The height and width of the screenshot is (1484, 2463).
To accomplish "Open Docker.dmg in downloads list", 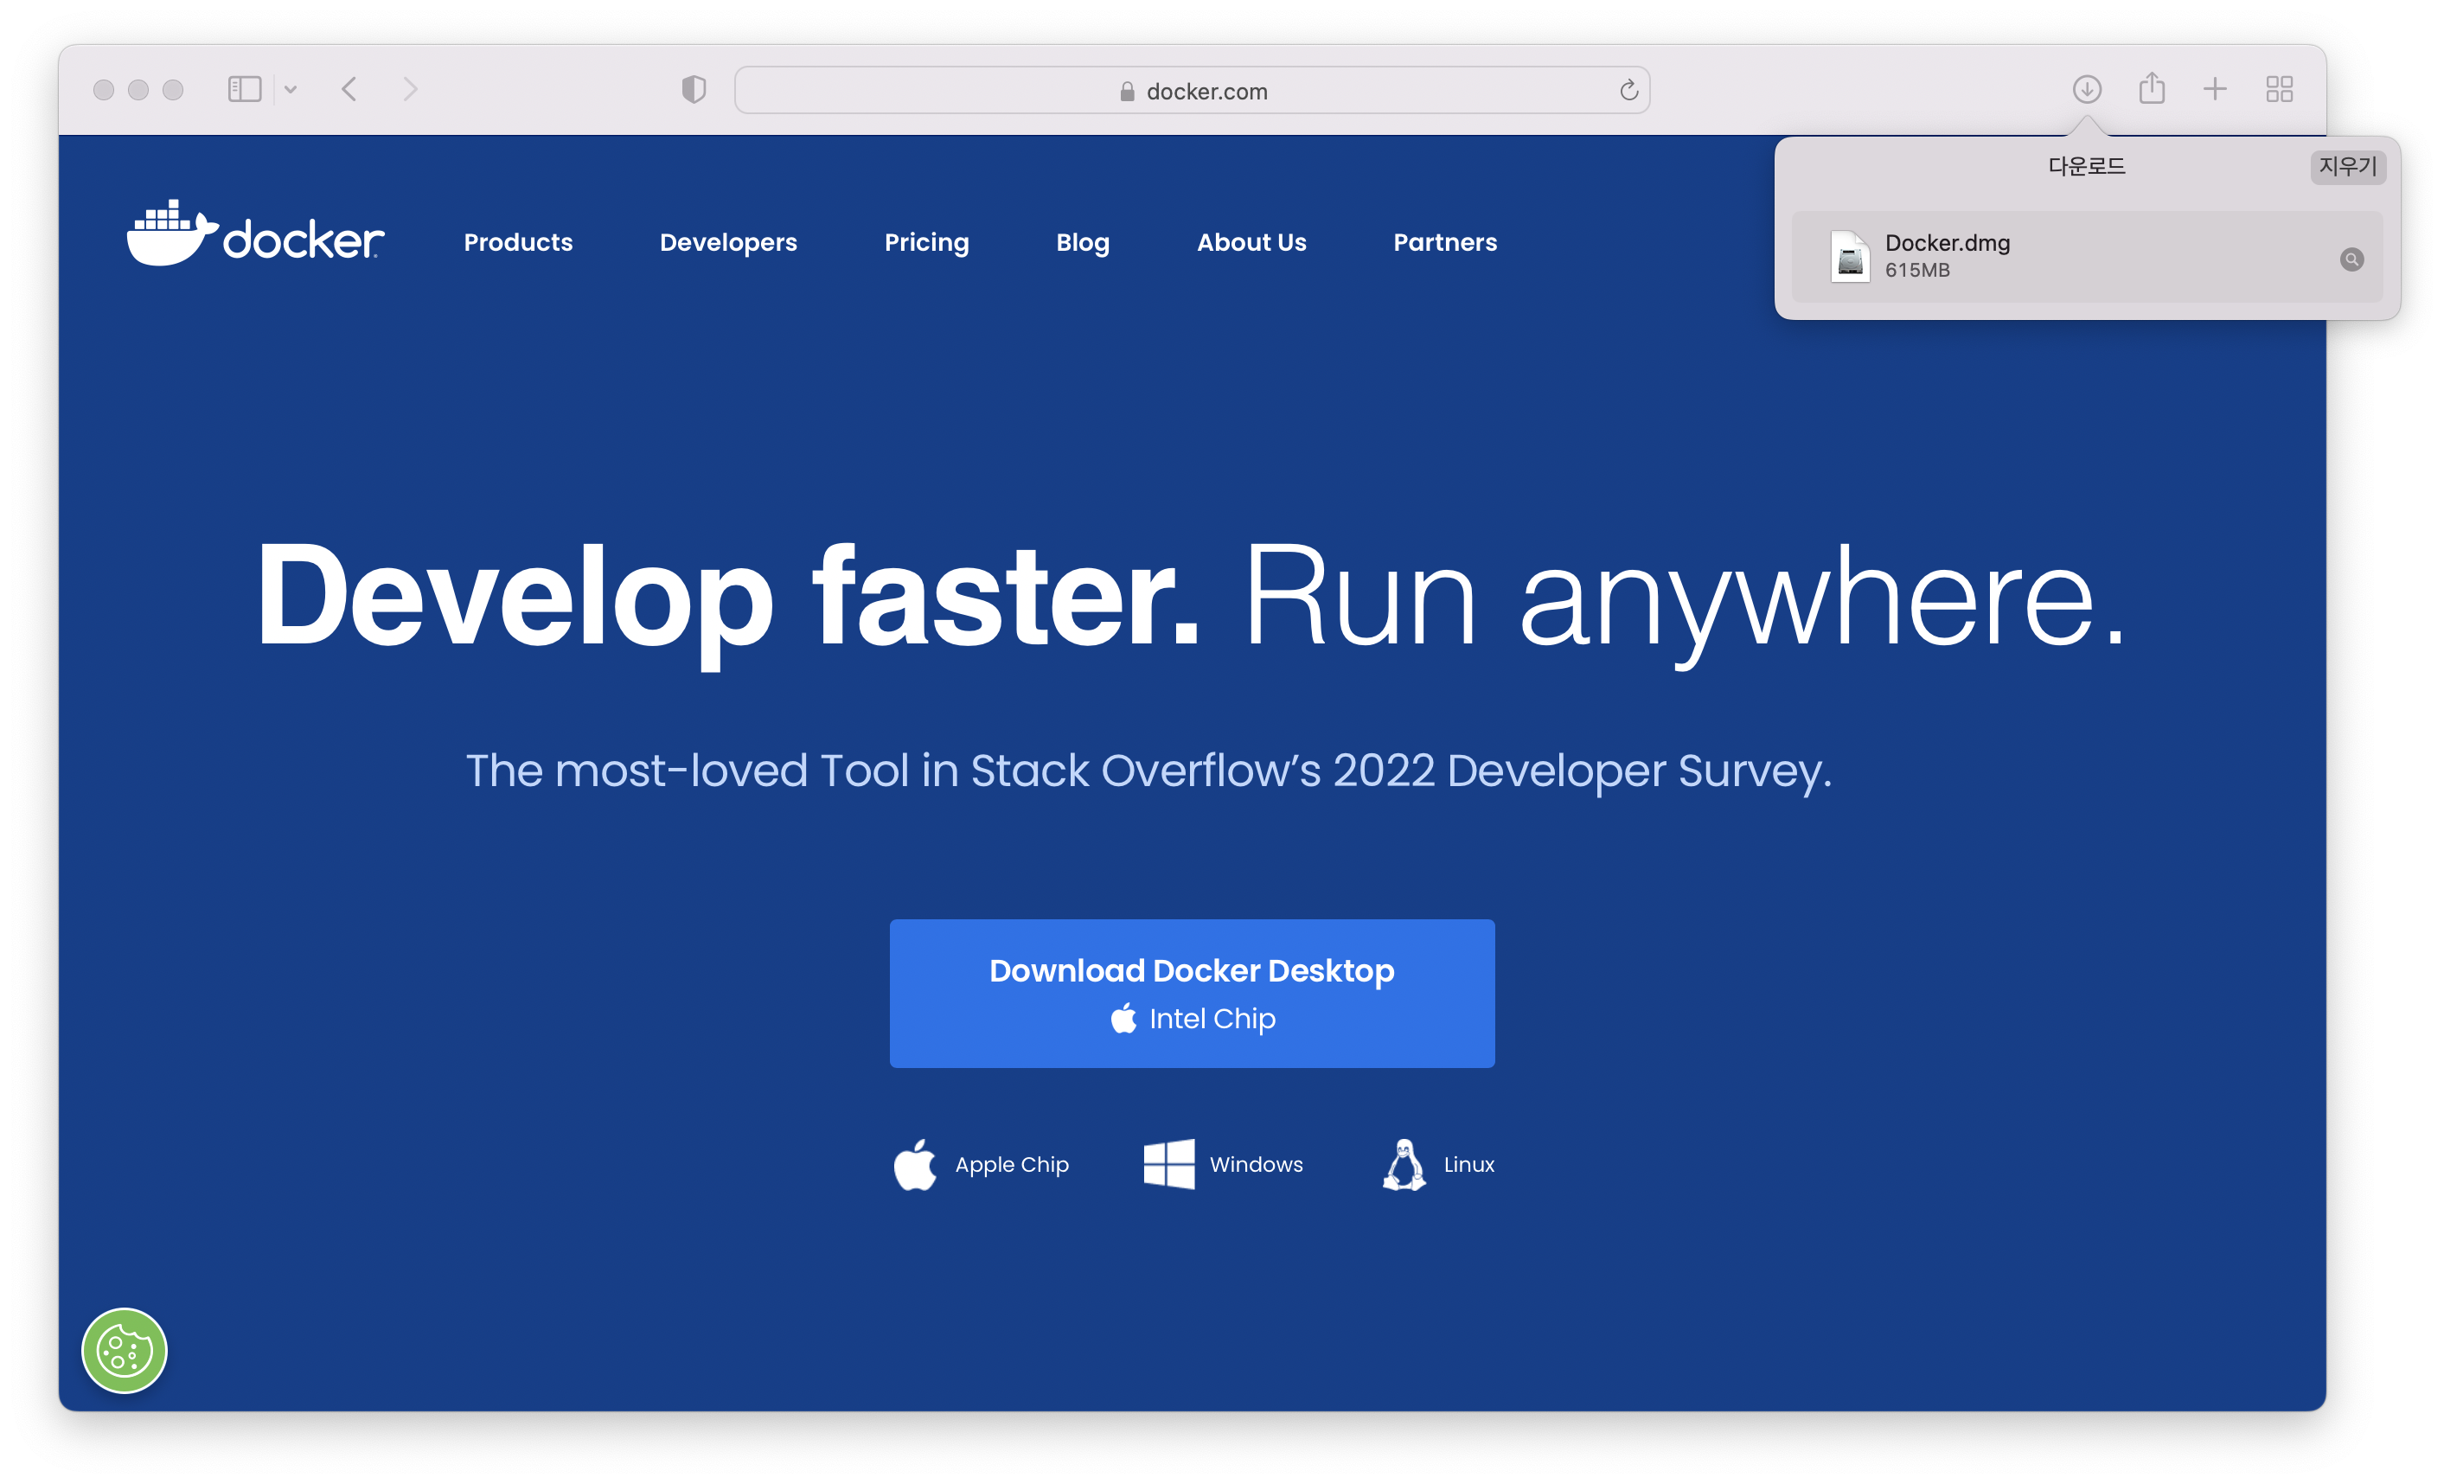I will pos(2087,256).
